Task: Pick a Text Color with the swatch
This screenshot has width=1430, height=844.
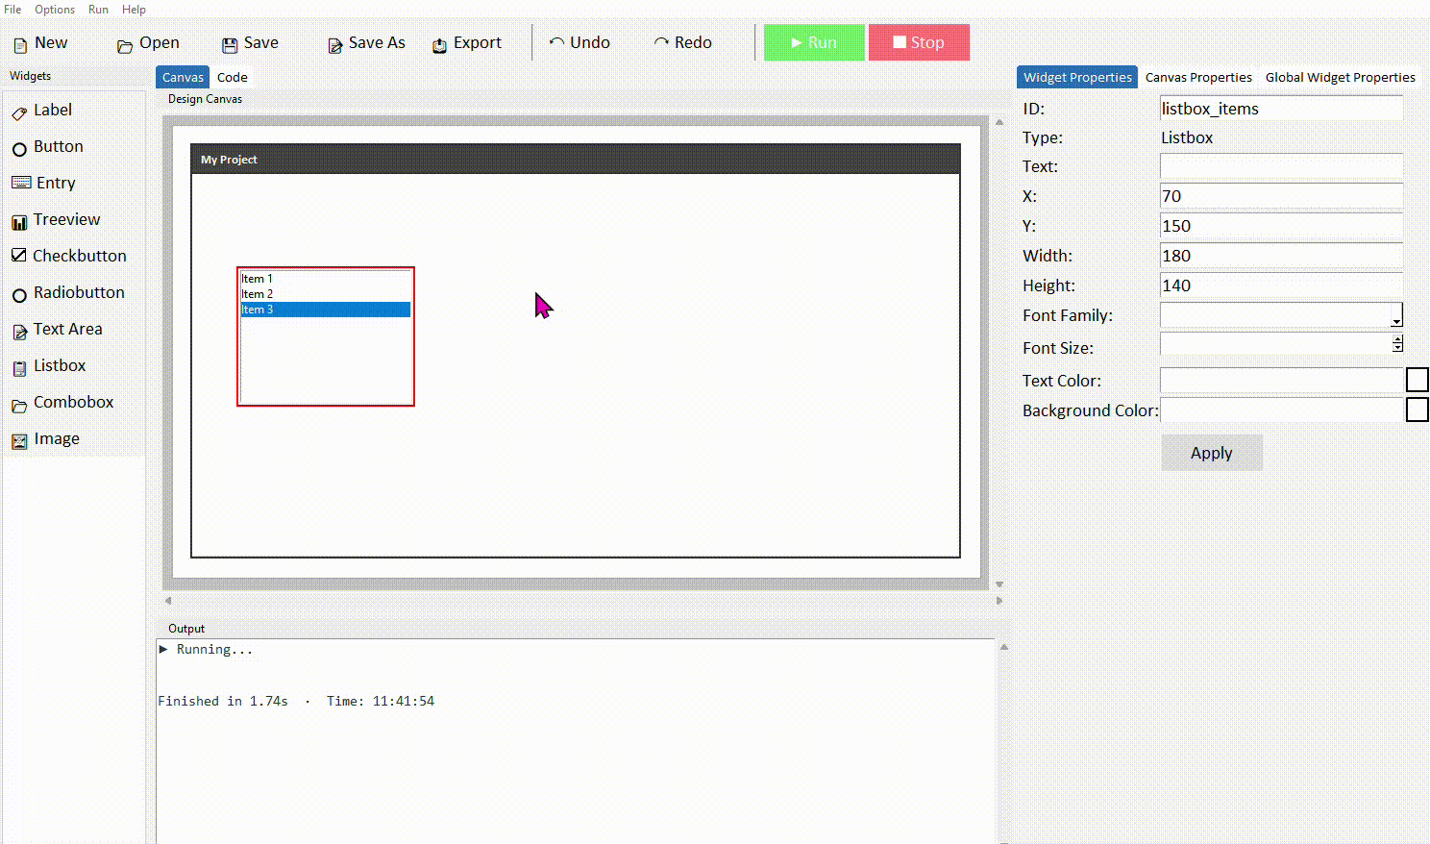Action: point(1418,379)
